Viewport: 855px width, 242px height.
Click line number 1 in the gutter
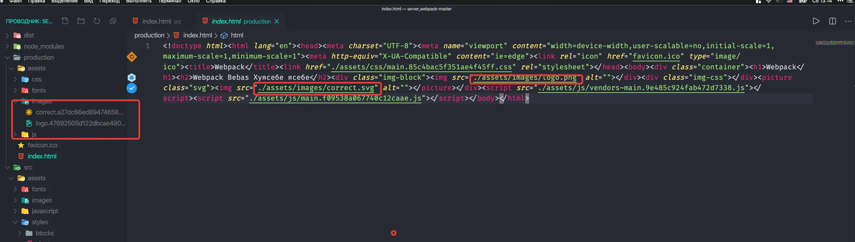148,46
